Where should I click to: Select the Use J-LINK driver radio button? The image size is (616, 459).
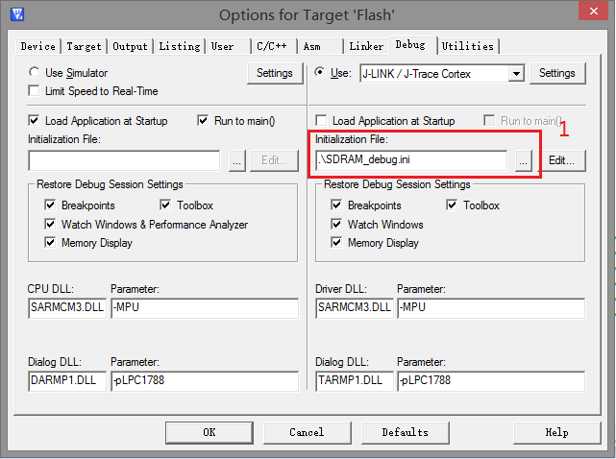320,72
